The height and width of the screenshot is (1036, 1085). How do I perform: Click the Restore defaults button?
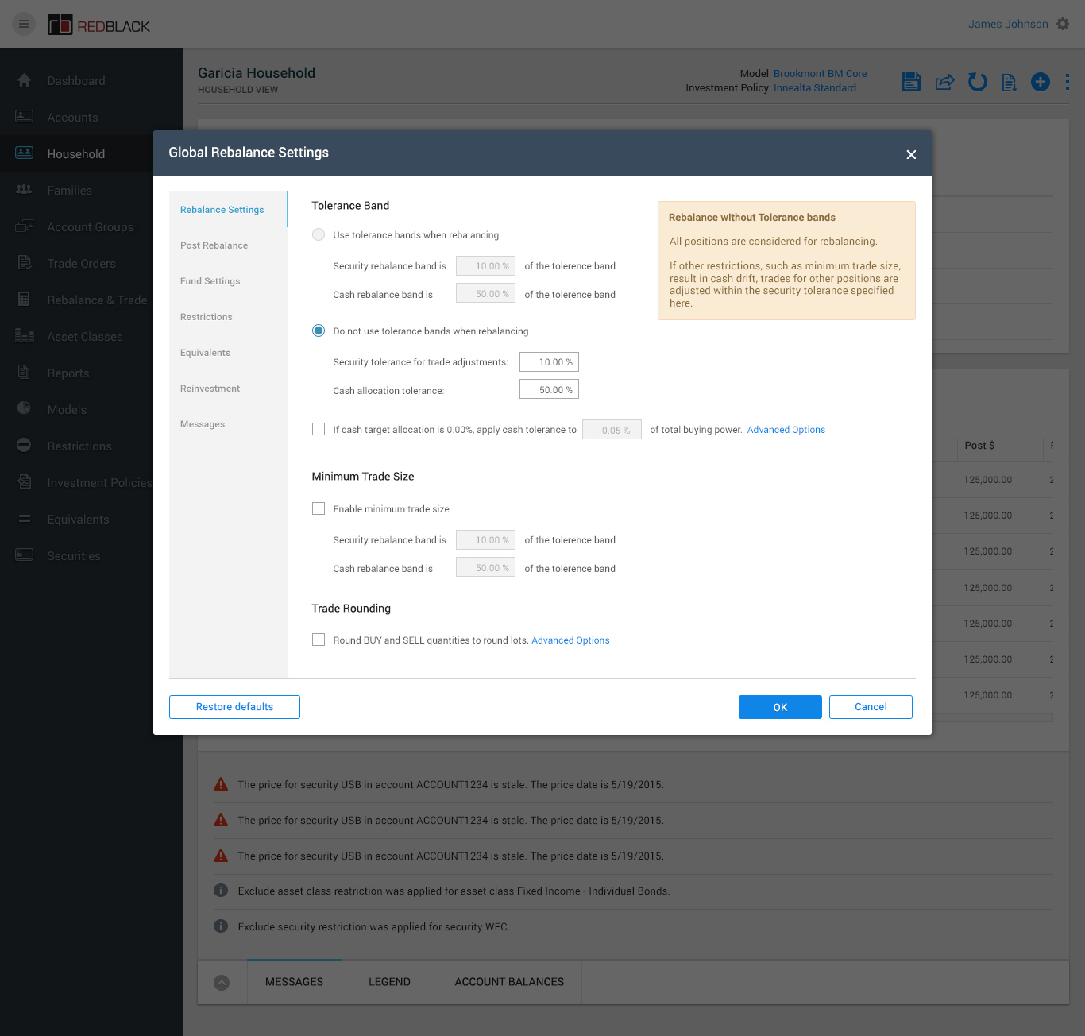(x=234, y=707)
